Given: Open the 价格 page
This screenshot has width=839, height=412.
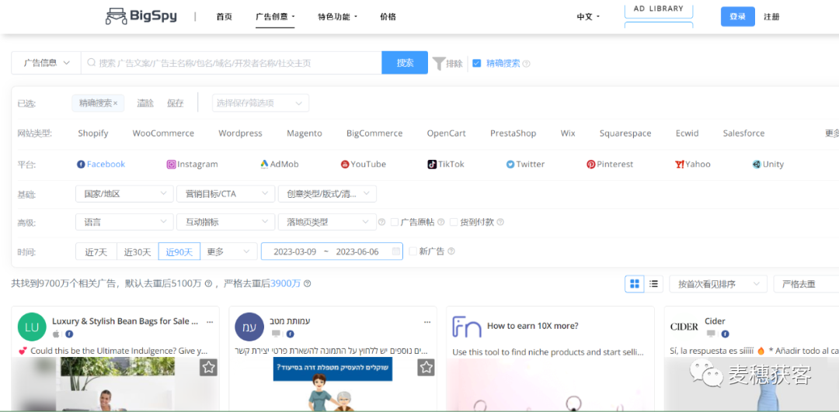Looking at the screenshot, I should coord(388,16).
